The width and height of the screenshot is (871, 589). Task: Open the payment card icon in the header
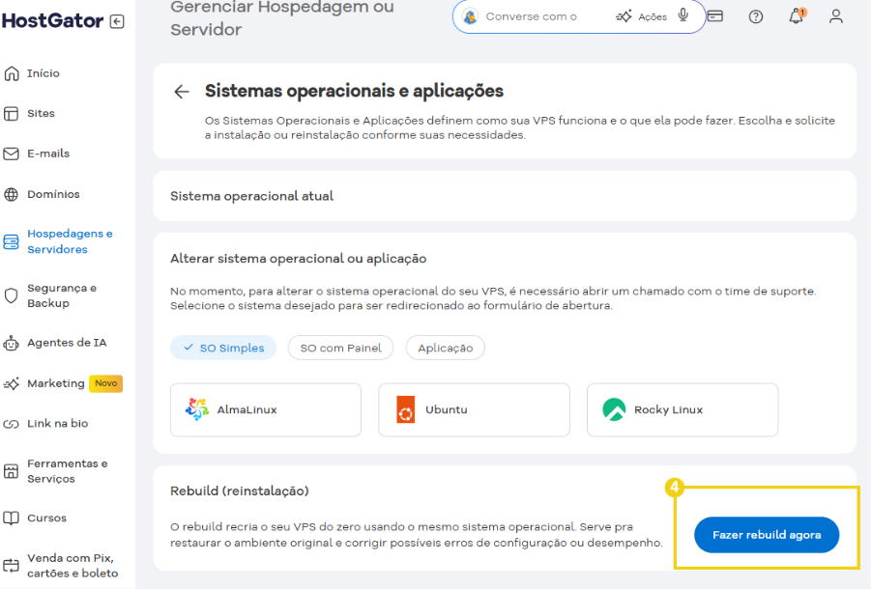pos(714,15)
